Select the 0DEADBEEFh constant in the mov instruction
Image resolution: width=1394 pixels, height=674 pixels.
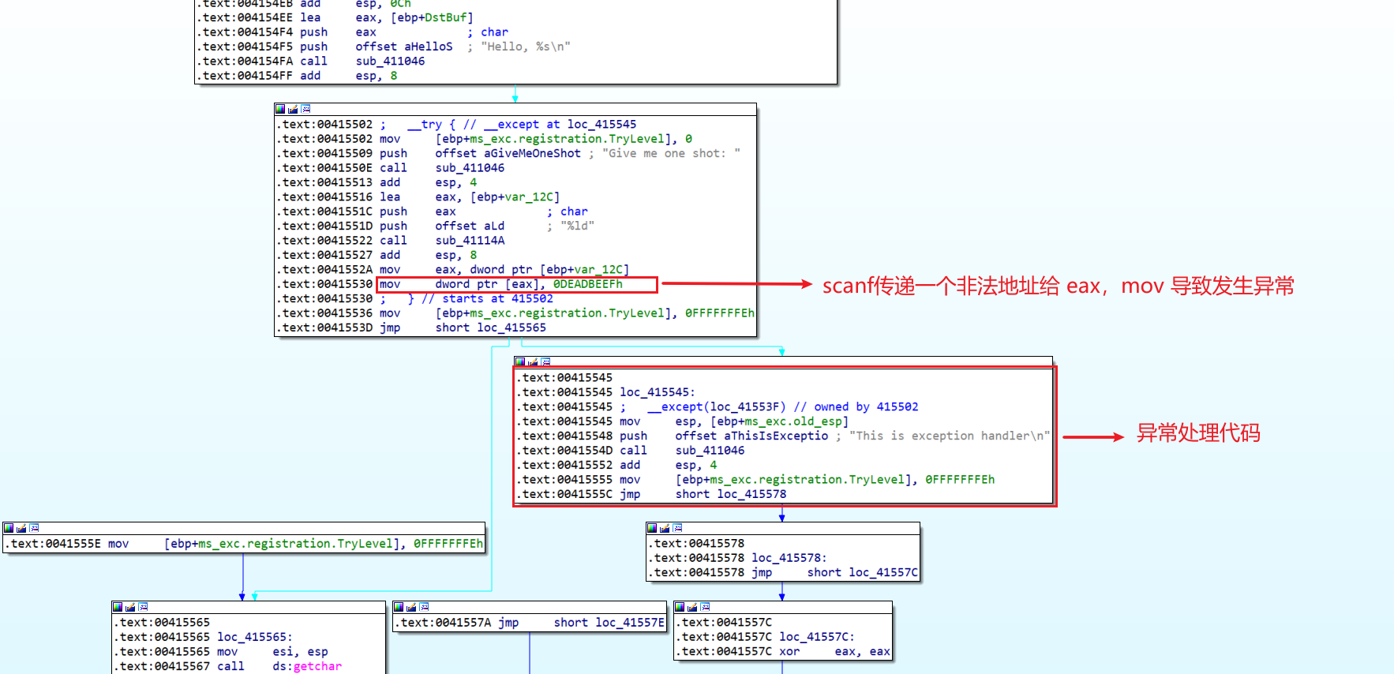[587, 284]
